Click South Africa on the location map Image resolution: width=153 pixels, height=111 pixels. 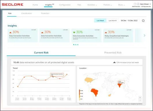click(110, 95)
